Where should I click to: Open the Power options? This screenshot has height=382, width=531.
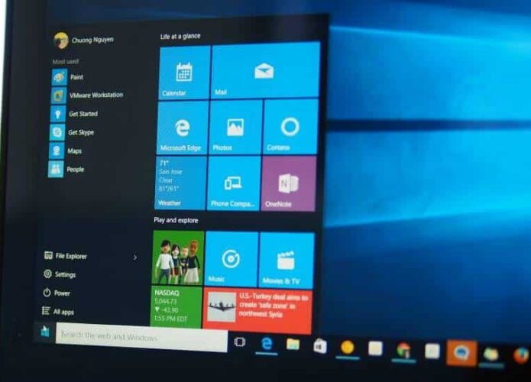pos(57,293)
